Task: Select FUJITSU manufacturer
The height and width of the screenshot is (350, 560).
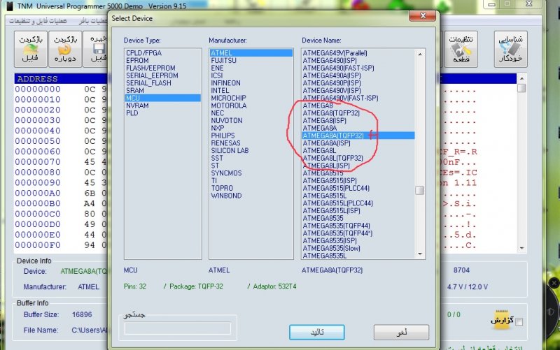Action: (223, 60)
